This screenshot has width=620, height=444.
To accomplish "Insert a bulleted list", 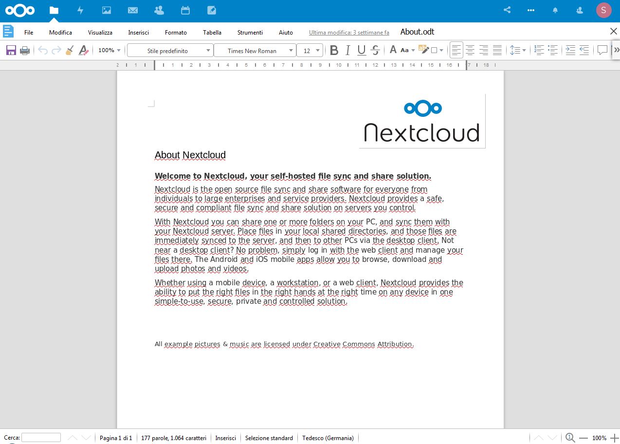I will (x=552, y=50).
